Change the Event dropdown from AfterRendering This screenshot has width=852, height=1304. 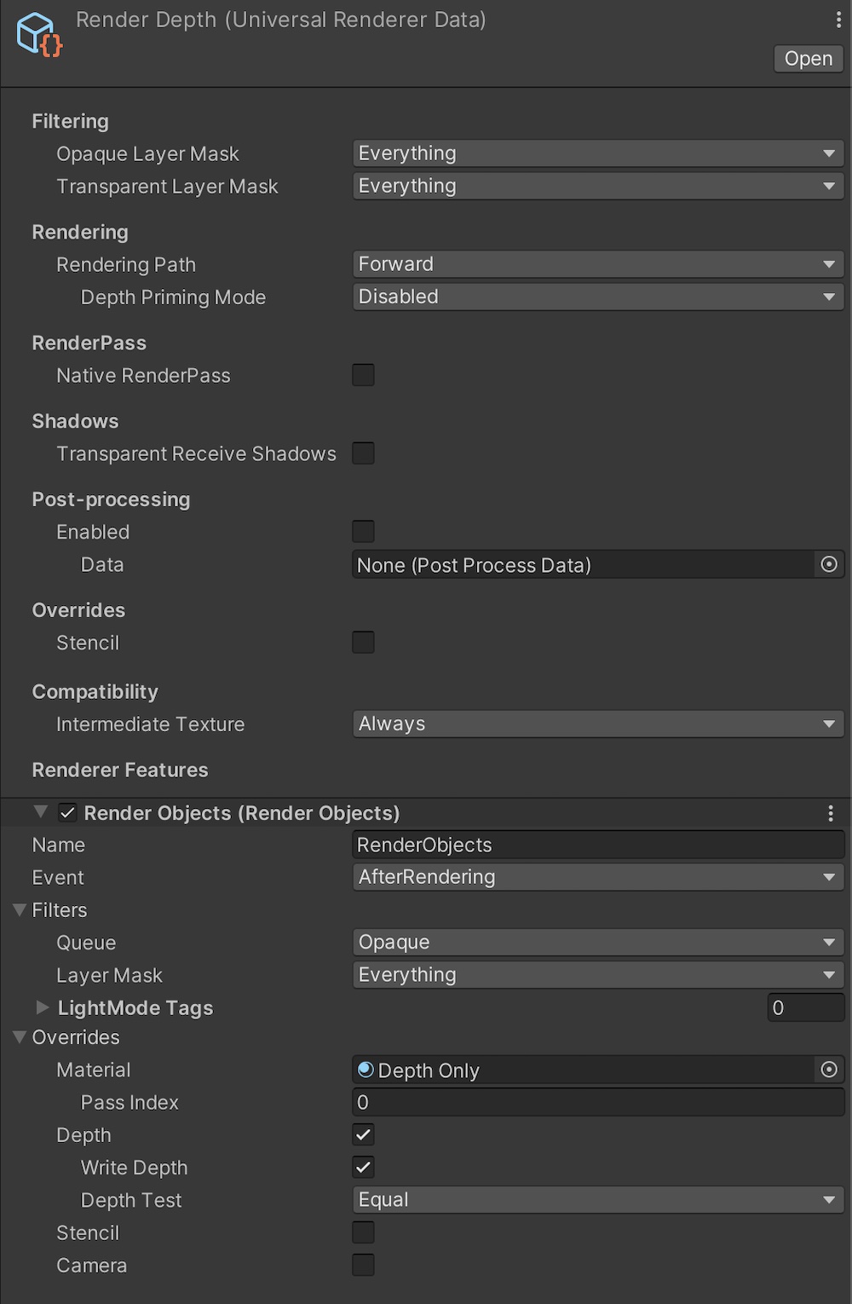(597, 877)
